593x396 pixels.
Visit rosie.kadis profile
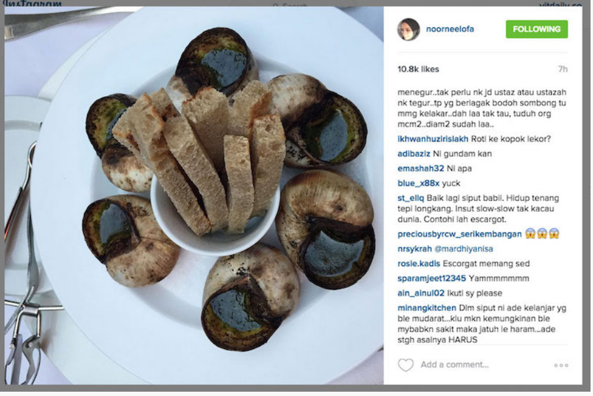tap(419, 263)
